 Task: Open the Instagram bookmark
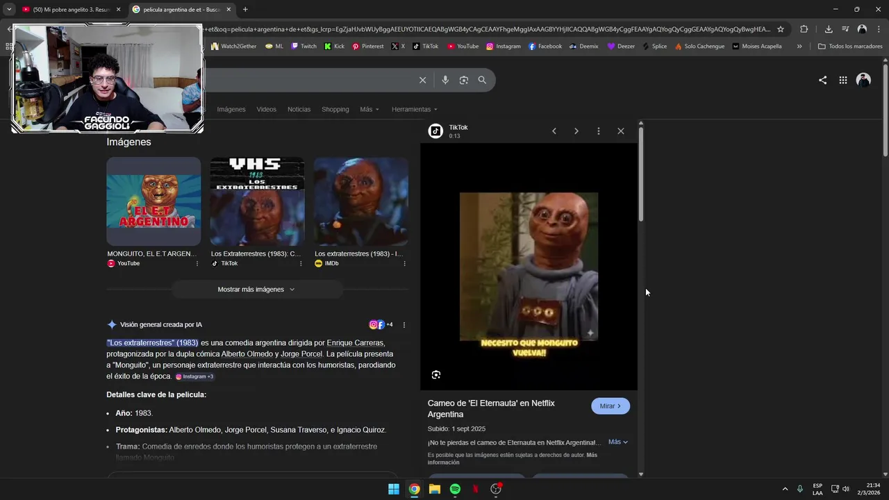[x=503, y=47]
